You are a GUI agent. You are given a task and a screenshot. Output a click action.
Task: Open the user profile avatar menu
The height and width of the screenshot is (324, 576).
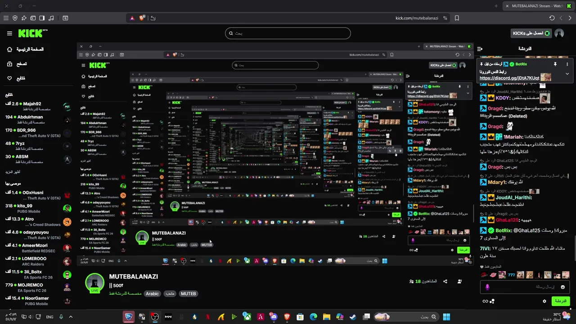point(559,33)
